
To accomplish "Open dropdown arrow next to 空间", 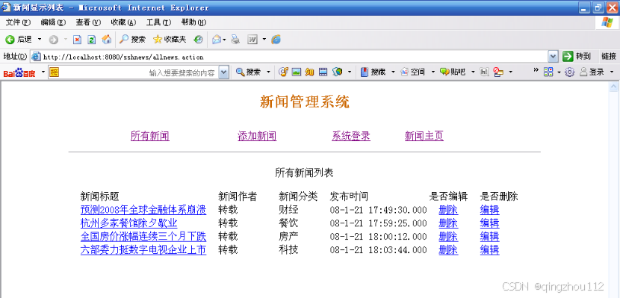I will pyautogui.click(x=433, y=72).
